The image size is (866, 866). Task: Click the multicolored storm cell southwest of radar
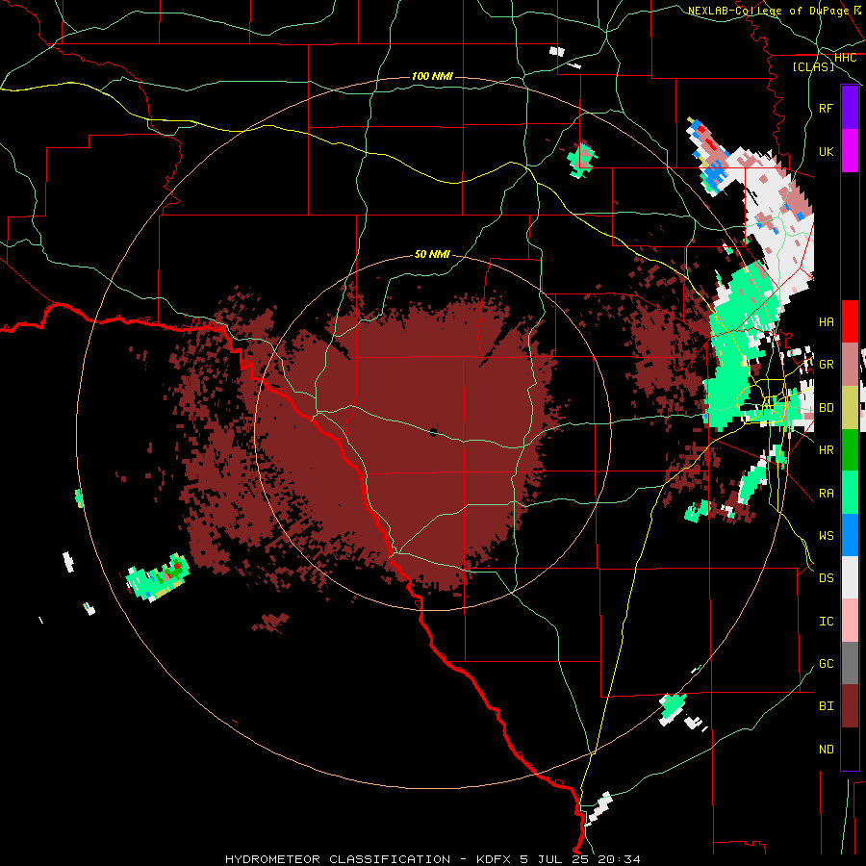[158, 577]
